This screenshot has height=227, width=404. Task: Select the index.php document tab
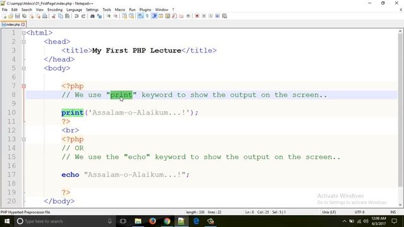pos(13,25)
